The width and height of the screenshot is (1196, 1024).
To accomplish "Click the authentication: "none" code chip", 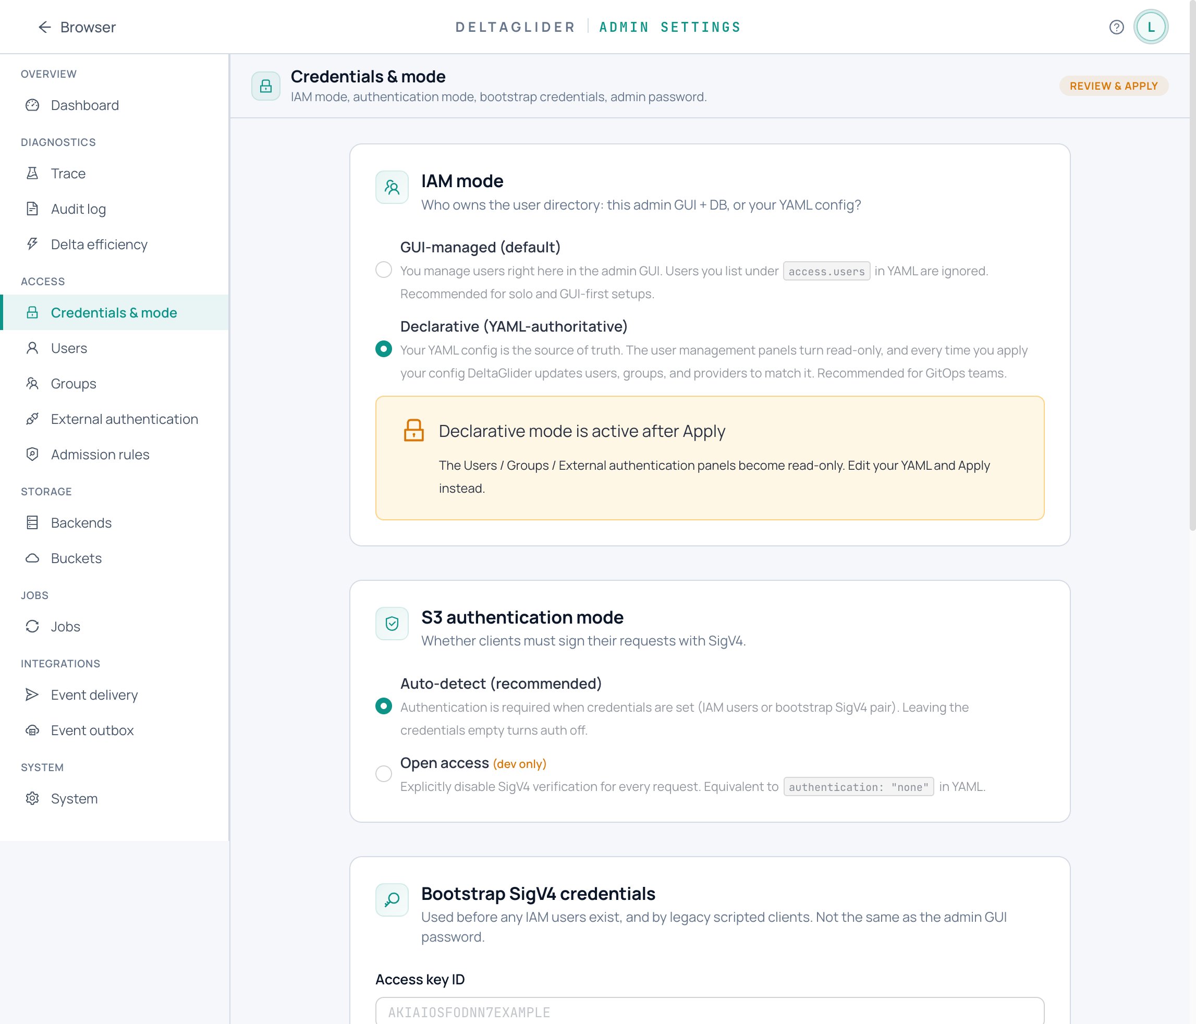I will 858,787.
